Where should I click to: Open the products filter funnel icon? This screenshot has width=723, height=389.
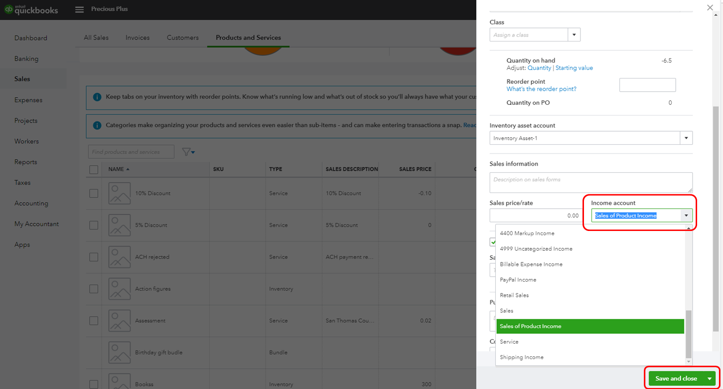(x=186, y=151)
